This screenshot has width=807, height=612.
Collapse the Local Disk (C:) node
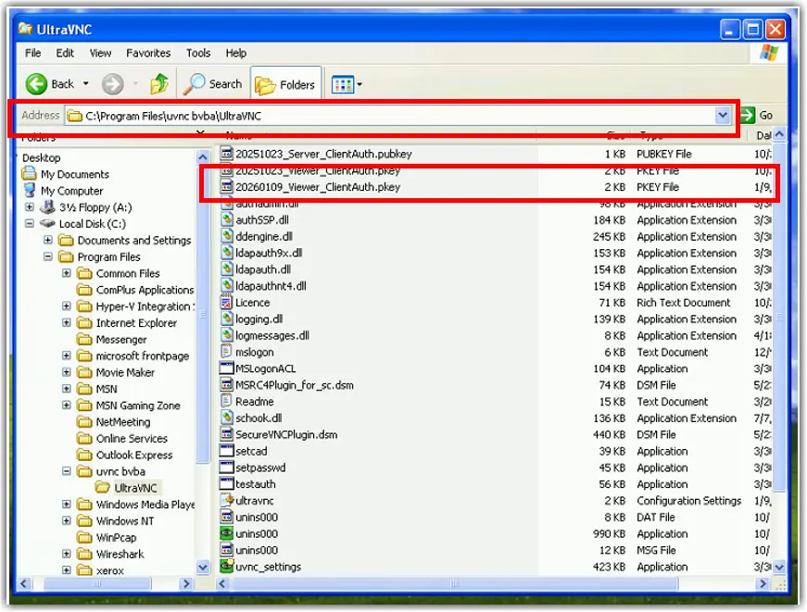click(30, 224)
